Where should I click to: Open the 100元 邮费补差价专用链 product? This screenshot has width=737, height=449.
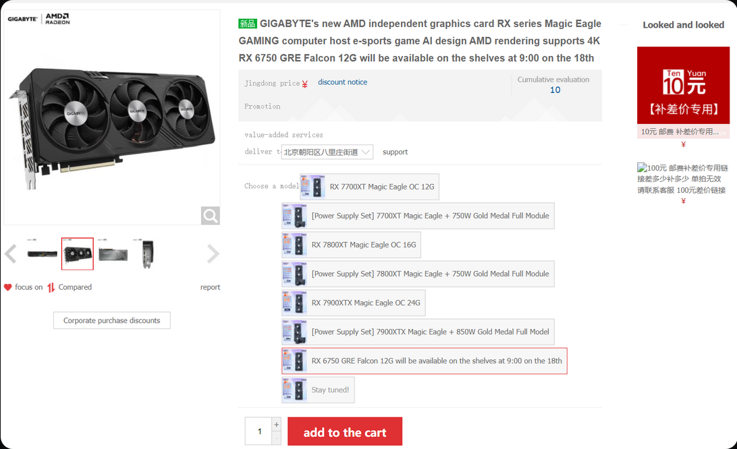point(682,179)
